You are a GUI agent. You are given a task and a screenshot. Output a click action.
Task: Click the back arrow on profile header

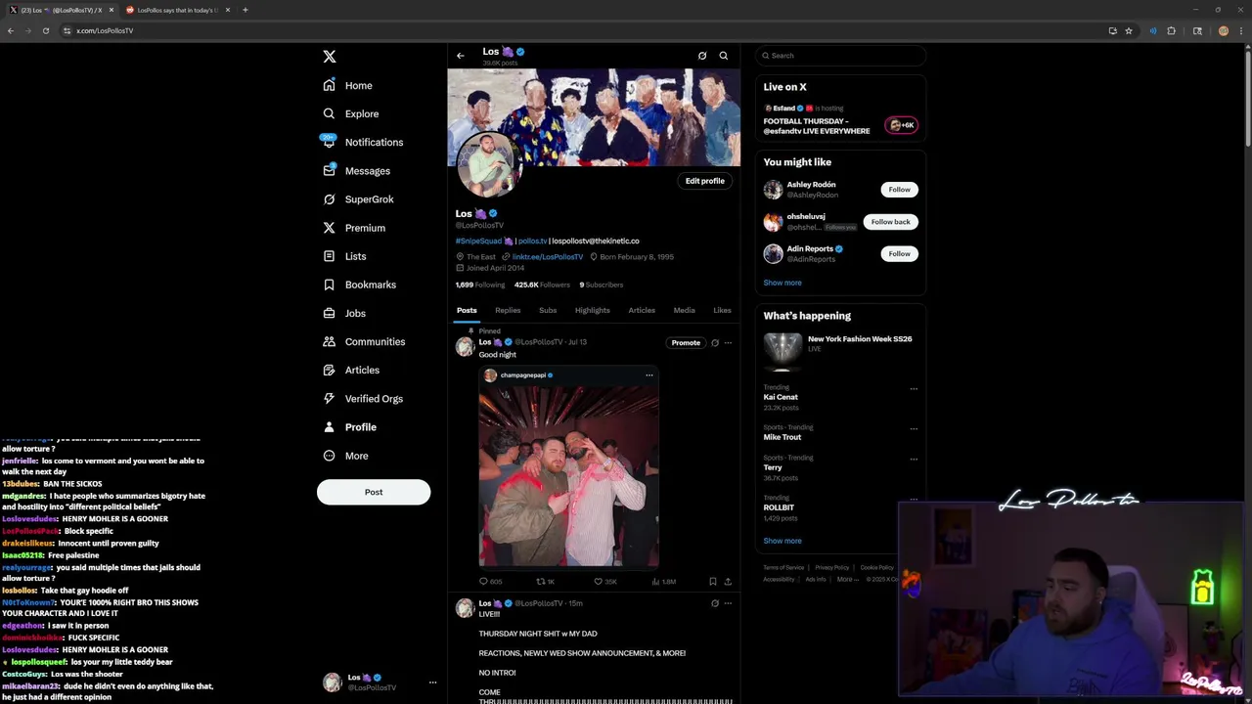(461, 56)
